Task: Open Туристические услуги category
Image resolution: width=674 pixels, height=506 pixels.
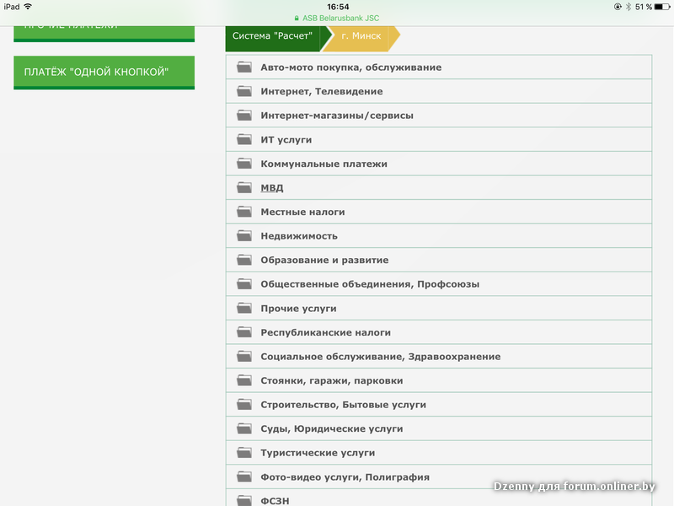Action: 439,453
